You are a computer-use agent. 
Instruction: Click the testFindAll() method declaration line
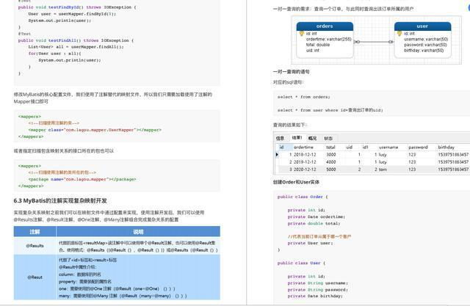point(76,40)
